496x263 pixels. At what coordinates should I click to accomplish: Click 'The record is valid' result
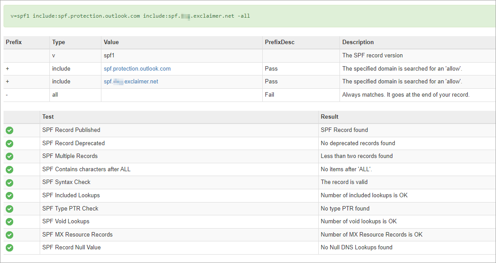coord(344,182)
